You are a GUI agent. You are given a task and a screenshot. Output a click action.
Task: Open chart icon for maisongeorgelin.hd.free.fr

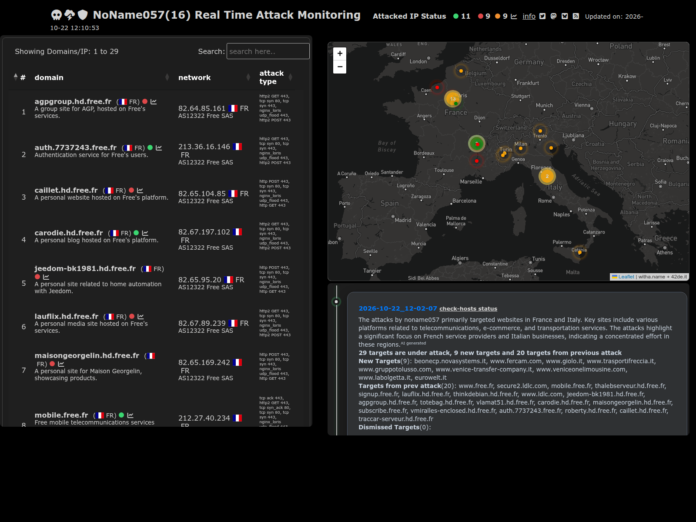click(61, 364)
